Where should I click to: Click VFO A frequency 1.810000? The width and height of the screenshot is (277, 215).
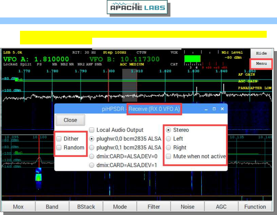51,59
